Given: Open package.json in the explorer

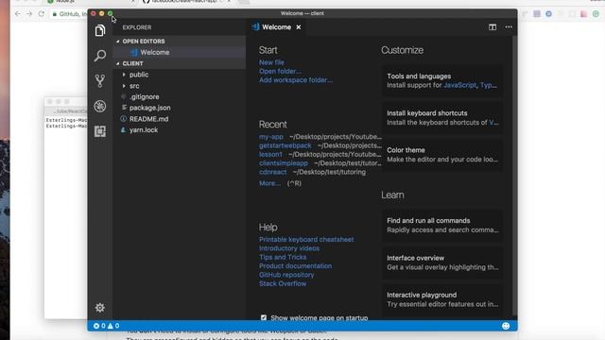Looking at the screenshot, I should [x=179, y=108].
